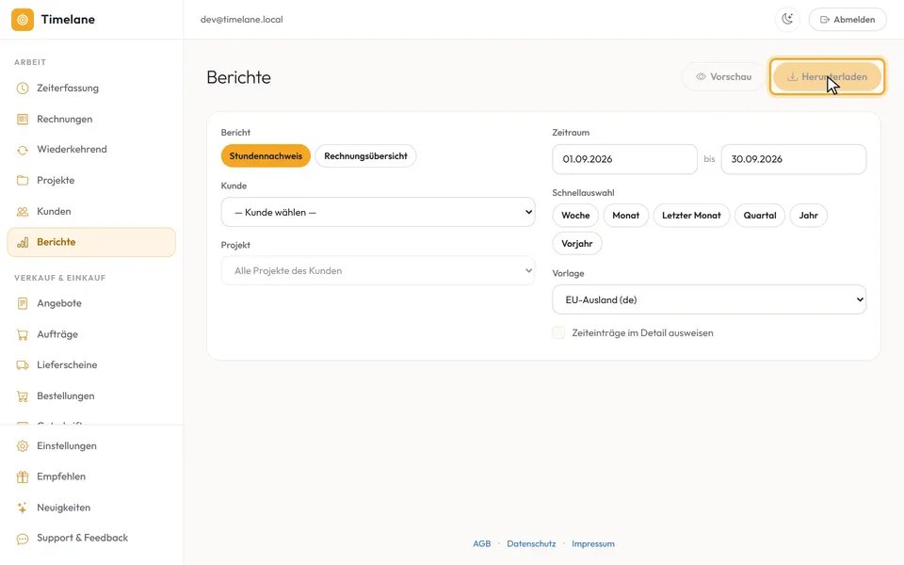Open Projekte in the sidebar

[x=91, y=181]
